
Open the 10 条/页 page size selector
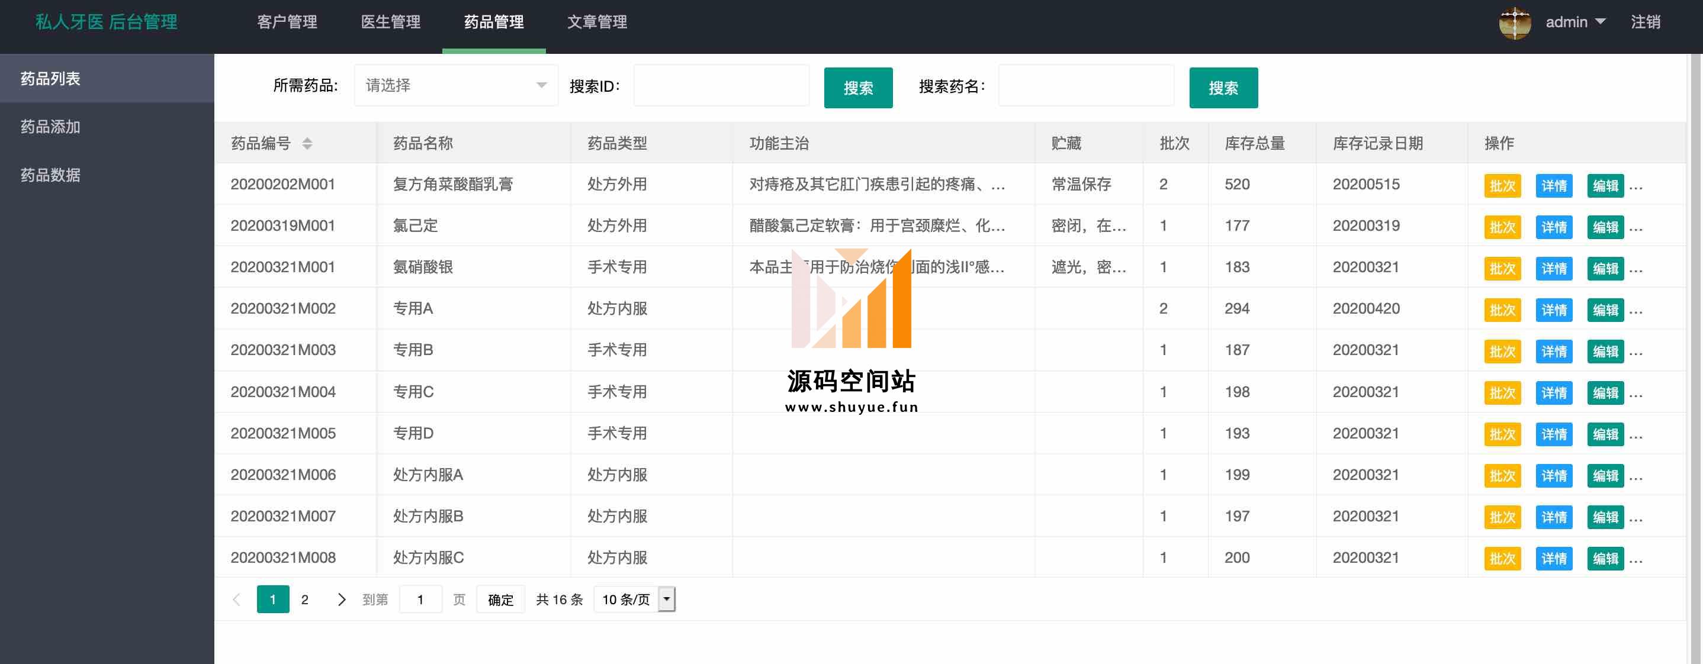click(635, 599)
